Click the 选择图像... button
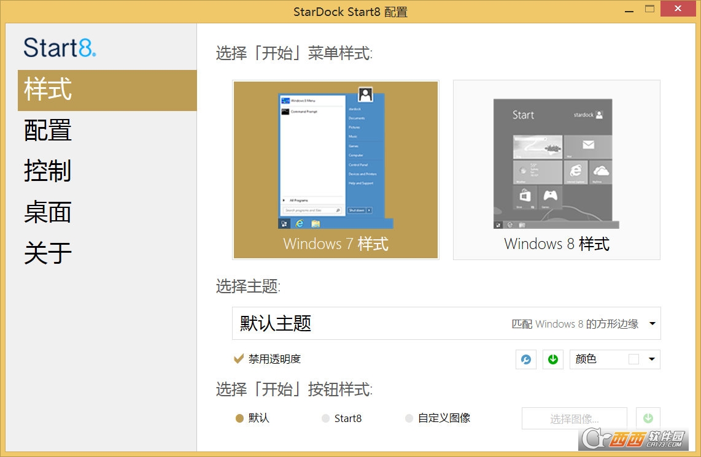The height and width of the screenshot is (457, 701). coord(575,418)
